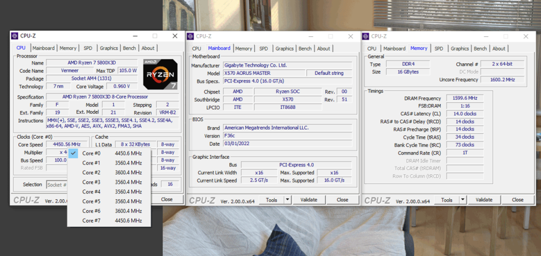The width and height of the screenshot is (541, 256).
Task: Switch to Graphics tab in Mainboard window
Action: coord(285,48)
